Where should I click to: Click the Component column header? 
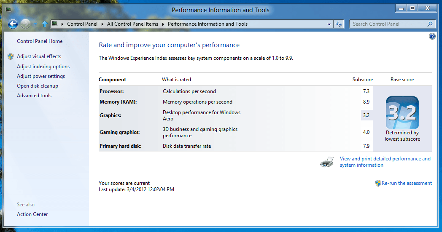[x=112, y=80]
